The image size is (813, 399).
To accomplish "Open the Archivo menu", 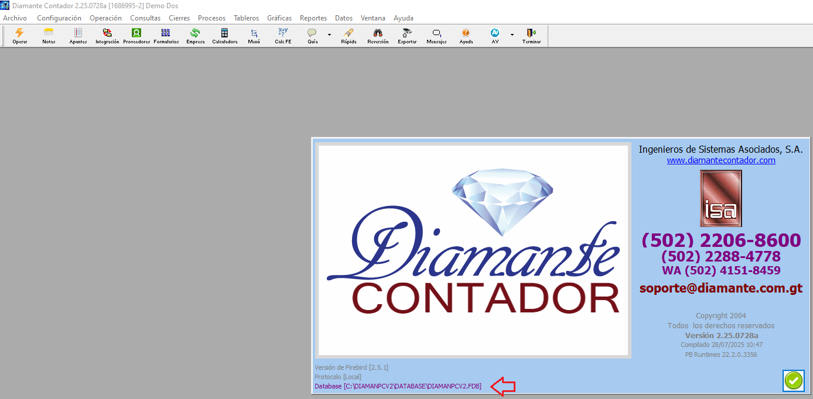I will (15, 18).
